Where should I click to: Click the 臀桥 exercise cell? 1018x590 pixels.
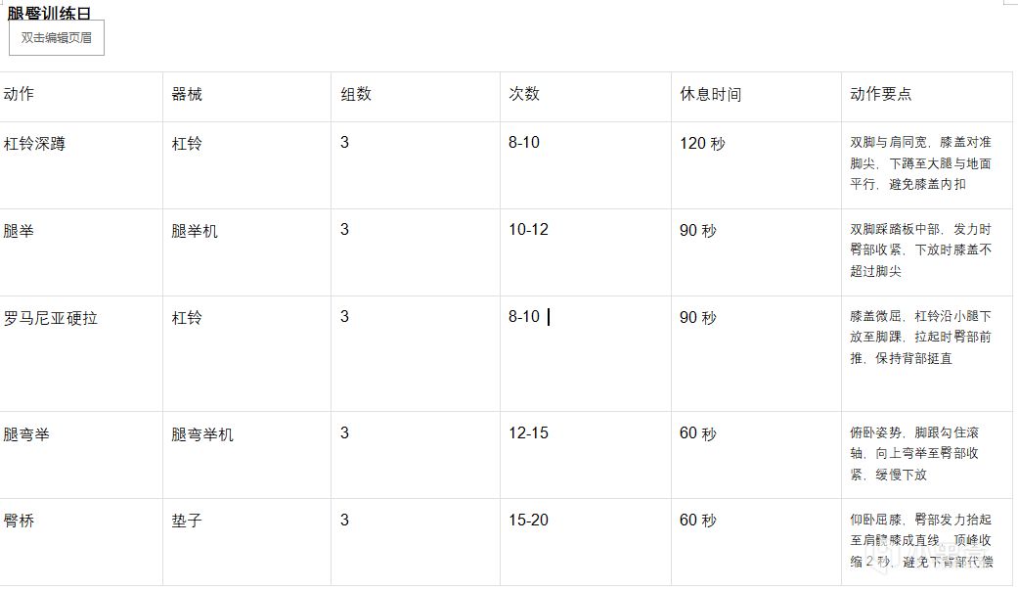click(x=20, y=522)
